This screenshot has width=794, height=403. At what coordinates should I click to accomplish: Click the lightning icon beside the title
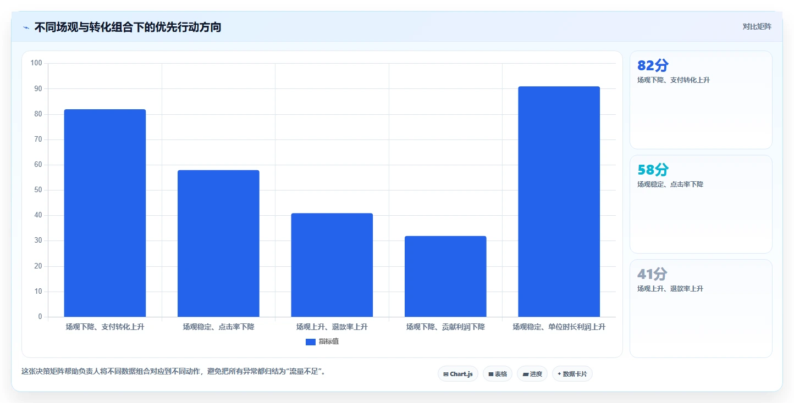tap(26, 27)
